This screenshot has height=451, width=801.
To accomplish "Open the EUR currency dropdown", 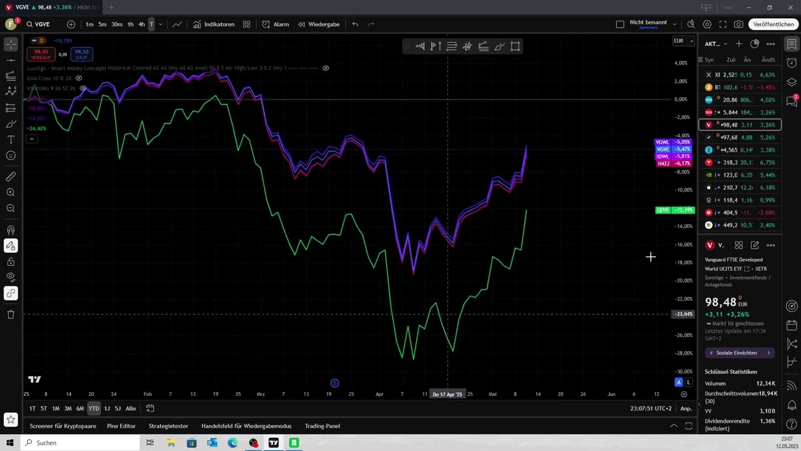I will click(x=683, y=41).
